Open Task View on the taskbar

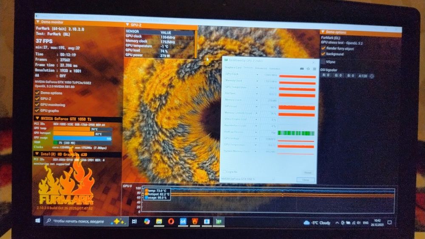click(x=134, y=222)
